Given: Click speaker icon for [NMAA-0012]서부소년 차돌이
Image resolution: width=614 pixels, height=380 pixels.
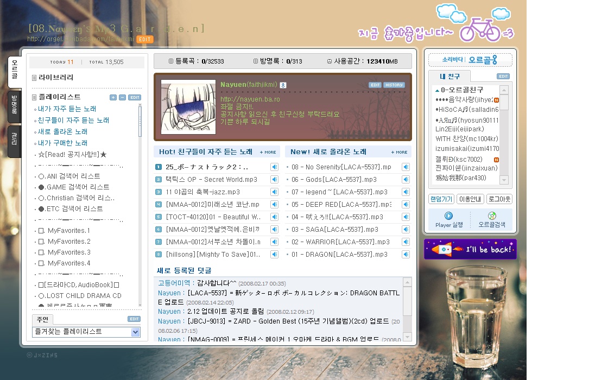Looking at the screenshot, I should pyautogui.click(x=275, y=242).
